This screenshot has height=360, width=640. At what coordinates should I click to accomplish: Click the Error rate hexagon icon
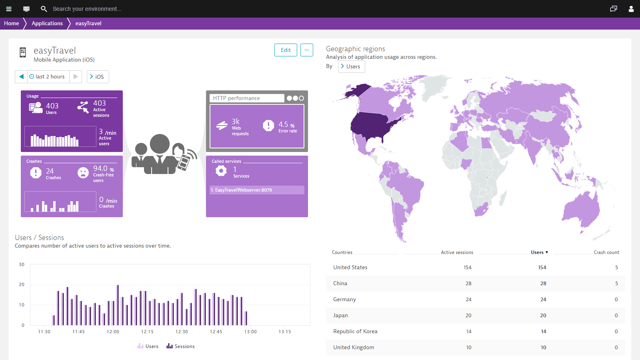coord(268,126)
